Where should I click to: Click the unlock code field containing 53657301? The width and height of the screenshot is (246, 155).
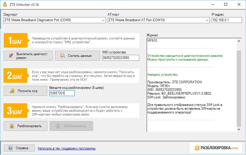click(62, 93)
